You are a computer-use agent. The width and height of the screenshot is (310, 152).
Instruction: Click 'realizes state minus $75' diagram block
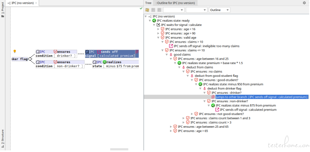[x=115, y=64]
